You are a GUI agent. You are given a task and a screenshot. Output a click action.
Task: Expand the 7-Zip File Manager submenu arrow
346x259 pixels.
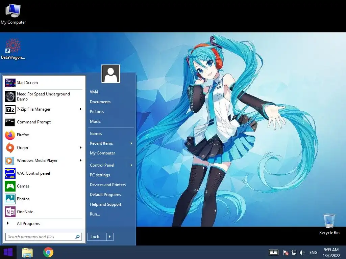coord(80,109)
